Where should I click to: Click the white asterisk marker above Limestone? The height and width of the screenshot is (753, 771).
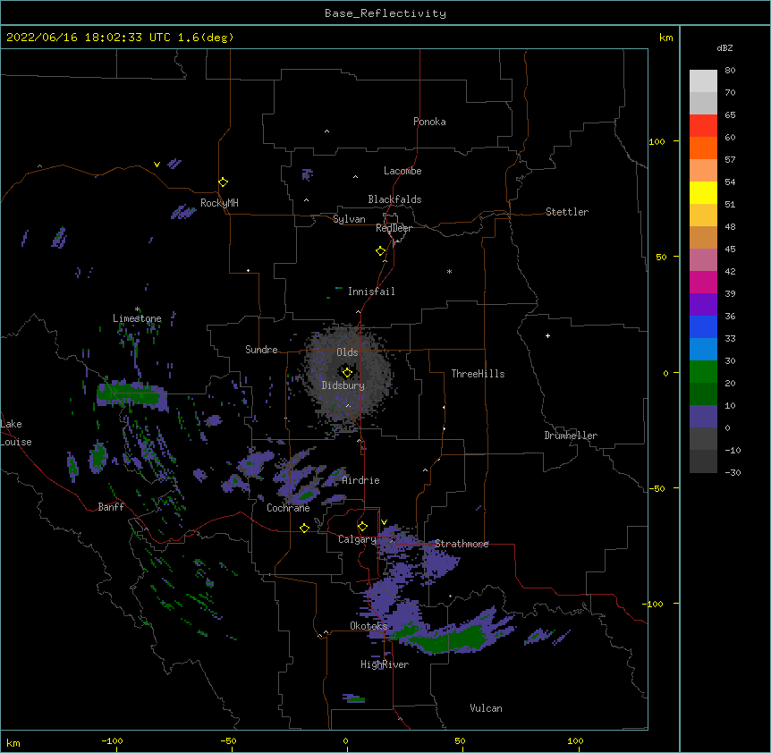tap(137, 309)
